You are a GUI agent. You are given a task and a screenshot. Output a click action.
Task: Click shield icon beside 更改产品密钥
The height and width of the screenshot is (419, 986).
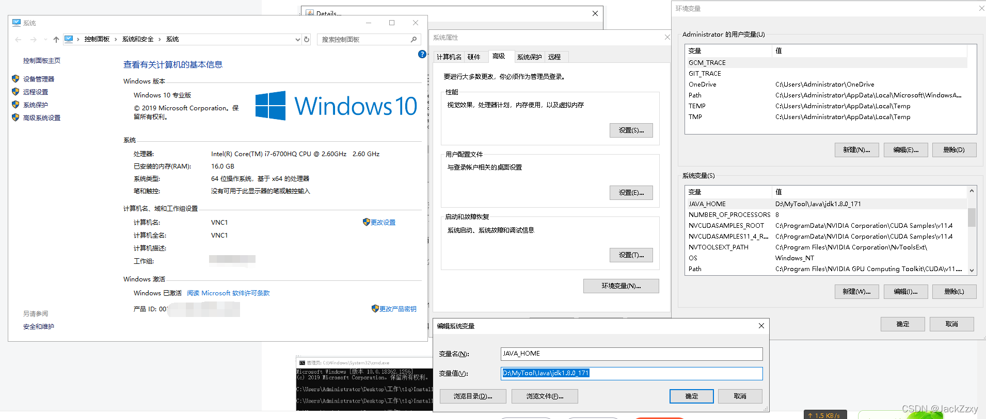click(x=375, y=309)
